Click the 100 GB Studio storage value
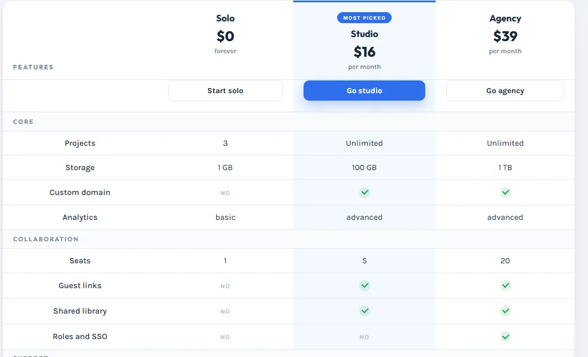 (364, 167)
